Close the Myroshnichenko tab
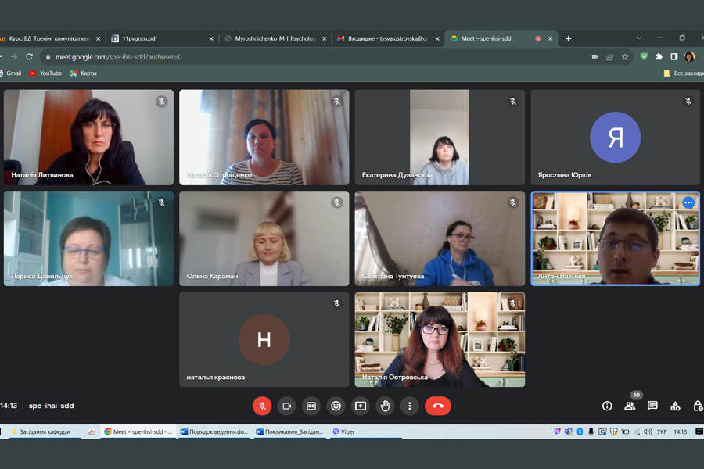The image size is (704, 469). point(324,38)
